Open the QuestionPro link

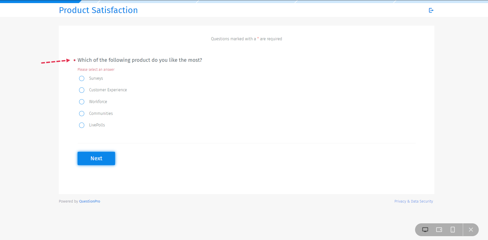tap(90, 201)
